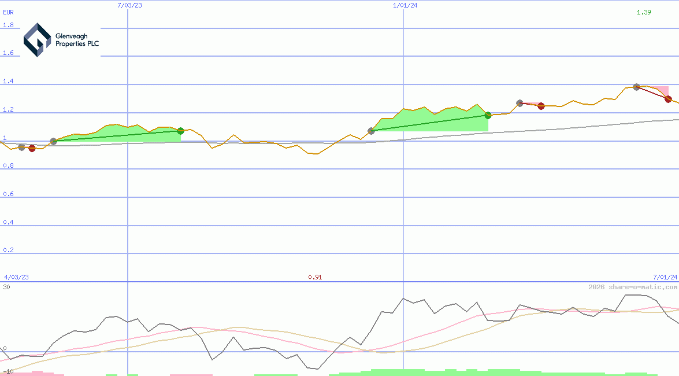Open the EUR currency axis selector

point(8,12)
